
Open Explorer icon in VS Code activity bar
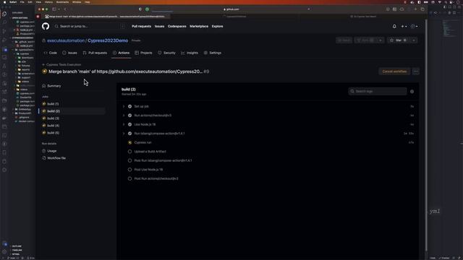point(4,14)
